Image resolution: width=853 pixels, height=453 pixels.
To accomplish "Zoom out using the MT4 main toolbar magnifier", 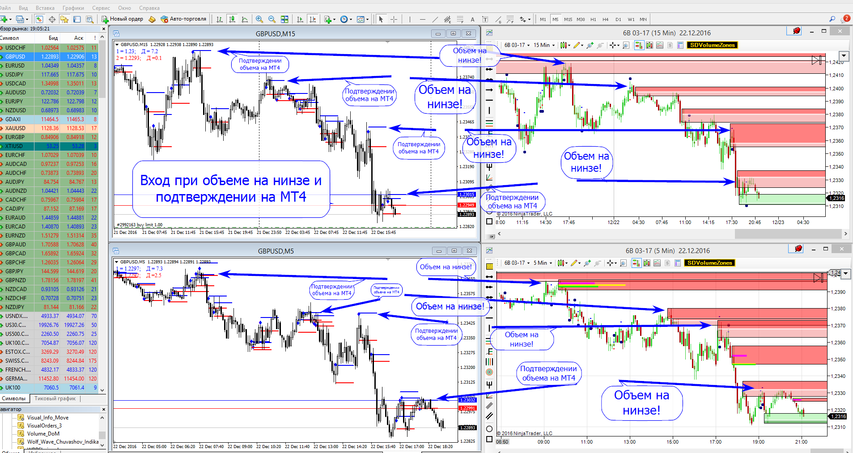I will [x=272, y=19].
